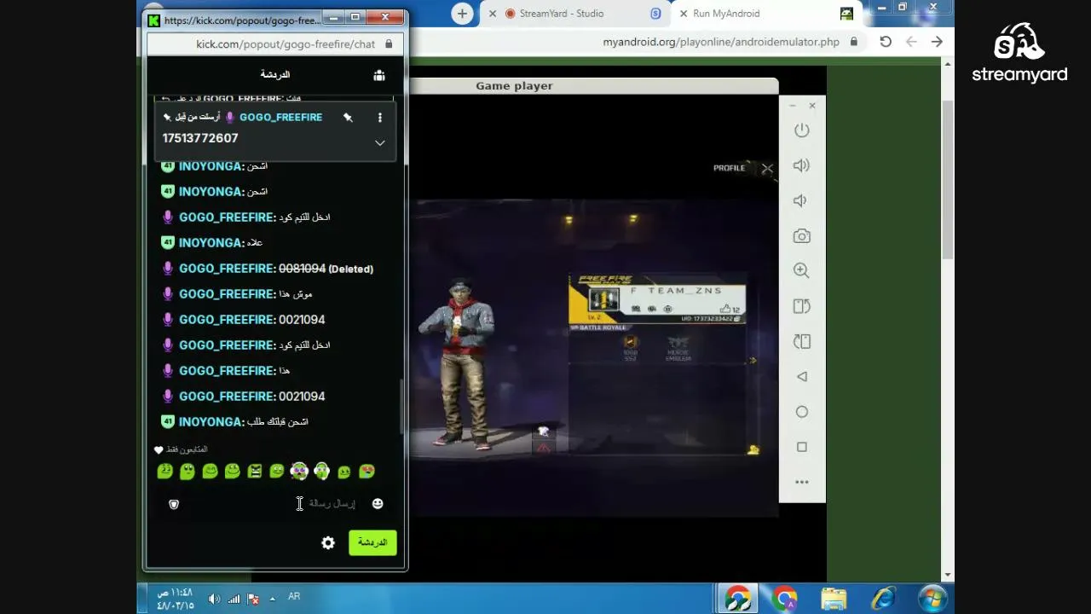Image resolution: width=1091 pixels, height=614 pixels.
Task: Take an emulator screenshot with the camera icon
Action: 801,236
